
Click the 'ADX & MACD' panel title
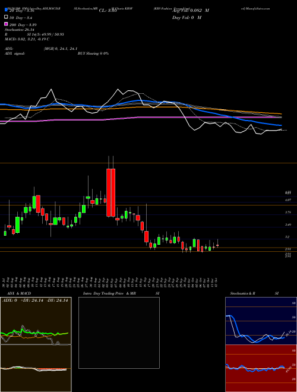(19, 293)
